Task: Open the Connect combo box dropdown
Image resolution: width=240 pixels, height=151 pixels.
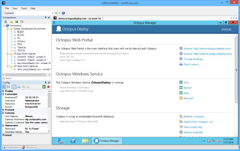Action: pos(52,13)
